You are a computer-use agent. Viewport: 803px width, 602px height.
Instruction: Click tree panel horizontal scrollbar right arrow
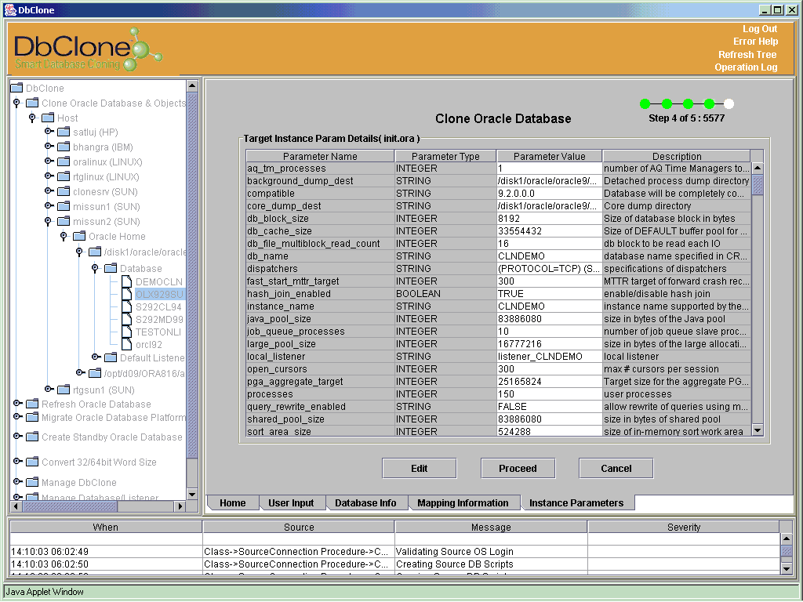[180, 506]
